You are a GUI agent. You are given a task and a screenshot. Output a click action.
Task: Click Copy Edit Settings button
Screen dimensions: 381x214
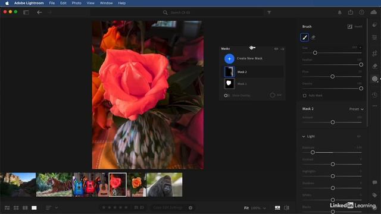[x=168, y=207]
